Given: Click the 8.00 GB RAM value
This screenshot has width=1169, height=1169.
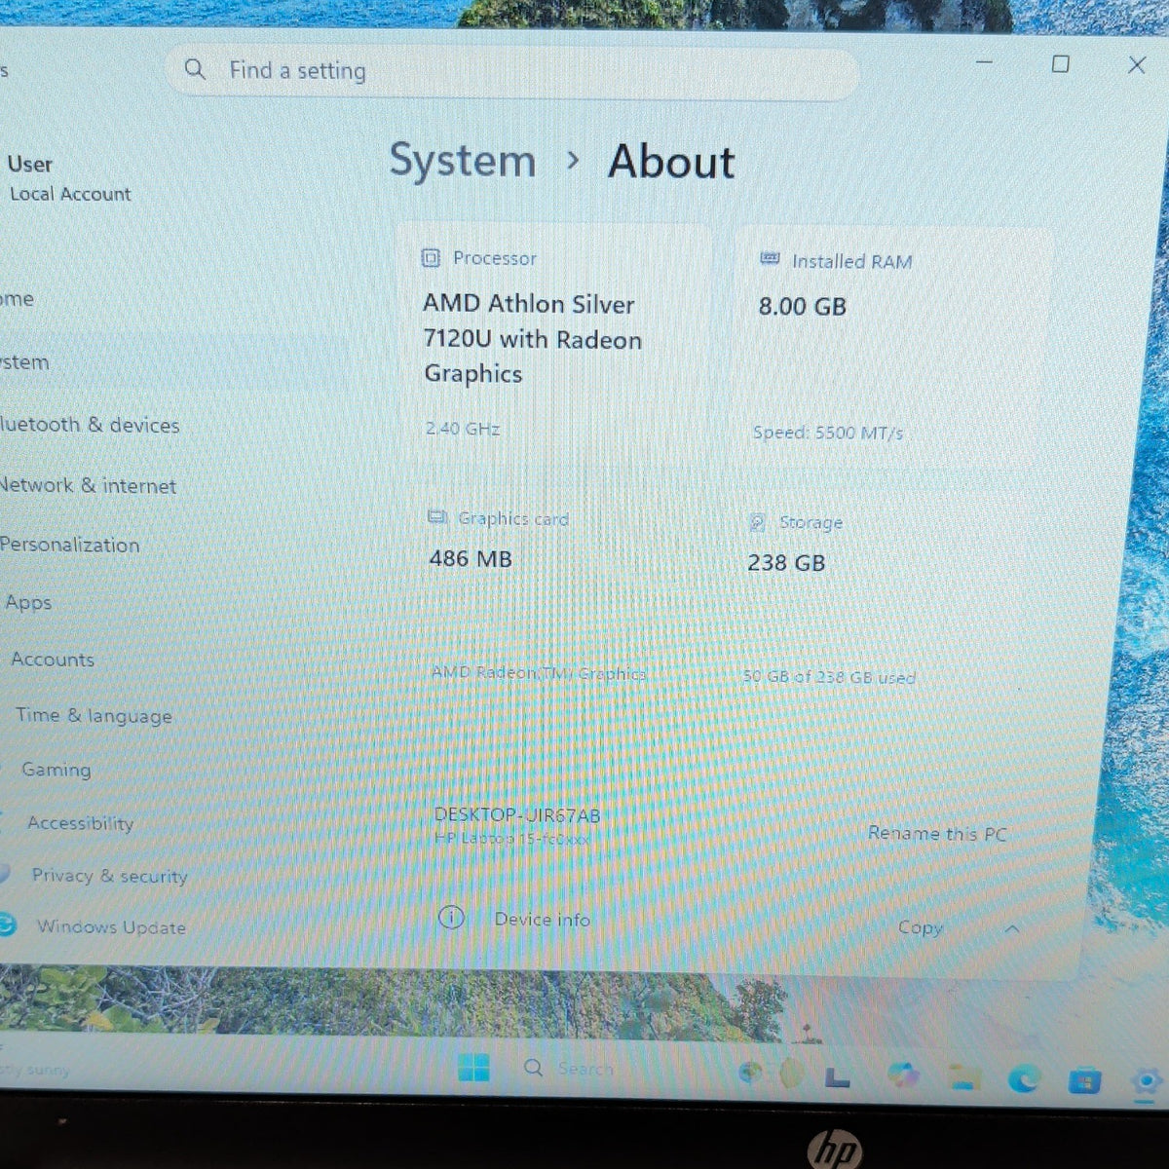Looking at the screenshot, I should (x=803, y=306).
